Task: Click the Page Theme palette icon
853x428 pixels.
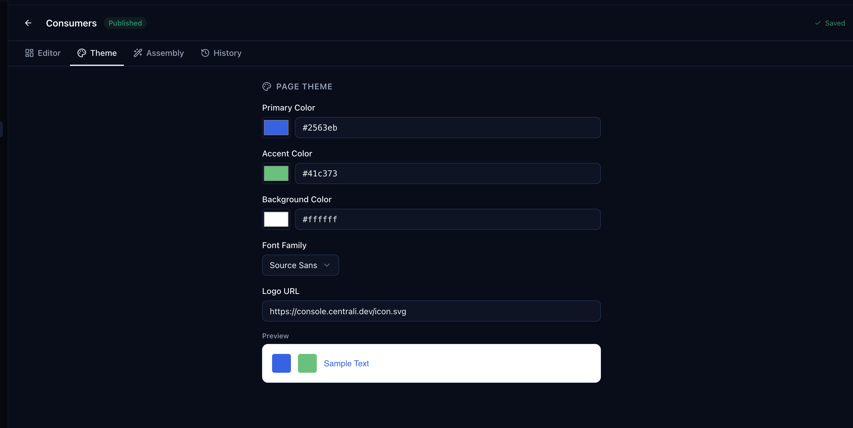Action: tap(267, 86)
